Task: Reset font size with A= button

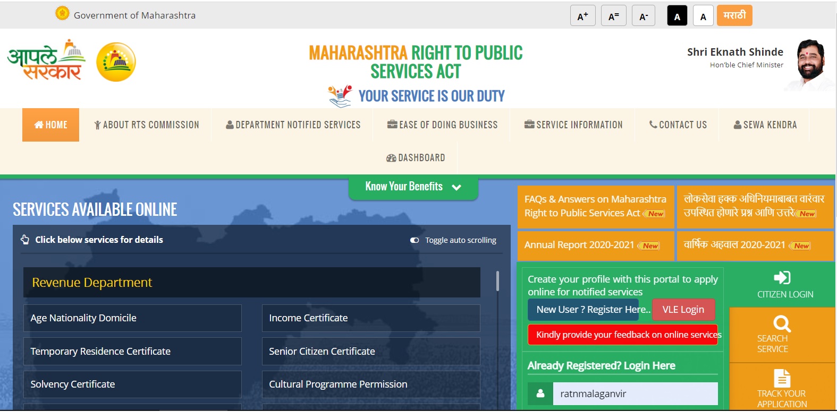Action: pyautogui.click(x=614, y=16)
